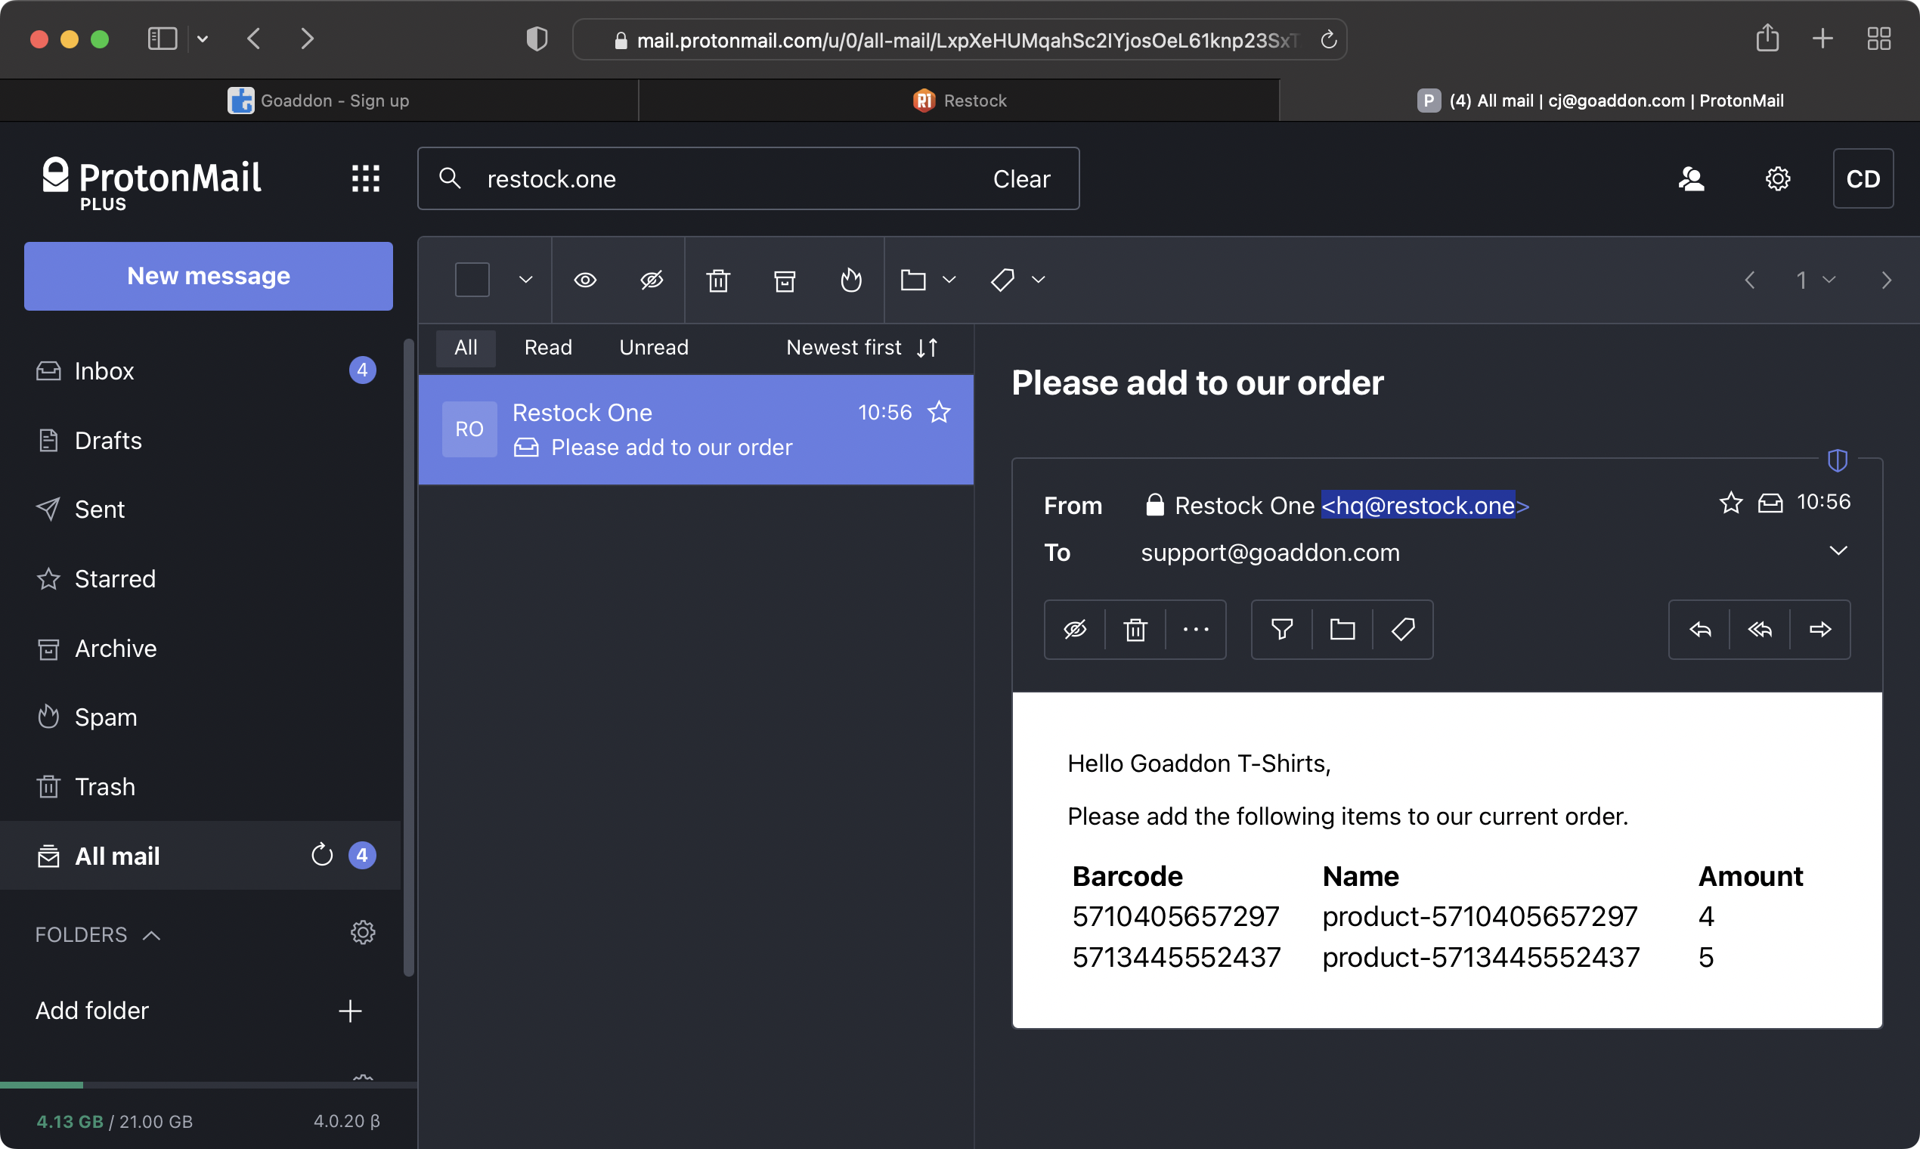This screenshot has height=1149, width=1920.
Task: Switch to the Unread filter tab
Action: click(x=653, y=348)
